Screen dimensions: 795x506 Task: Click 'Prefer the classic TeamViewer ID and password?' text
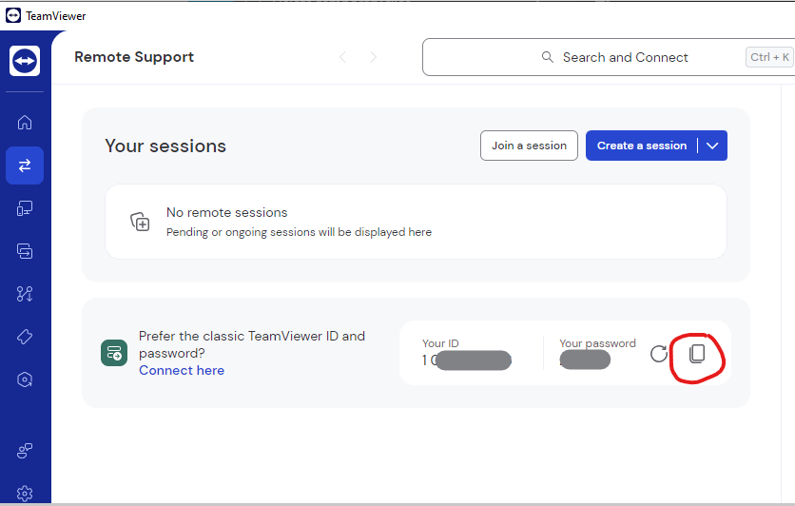tap(252, 344)
